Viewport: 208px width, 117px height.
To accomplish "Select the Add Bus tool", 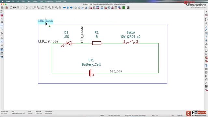I will 206,30.
